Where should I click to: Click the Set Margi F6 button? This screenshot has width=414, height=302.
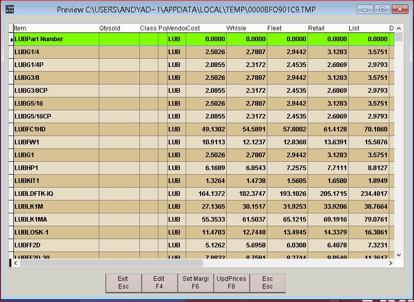[x=195, y=283]
